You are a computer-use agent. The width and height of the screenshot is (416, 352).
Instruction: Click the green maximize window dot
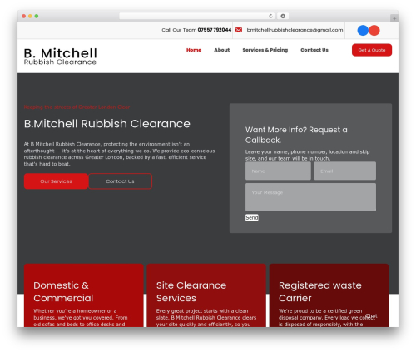click(x=37, y=16)
